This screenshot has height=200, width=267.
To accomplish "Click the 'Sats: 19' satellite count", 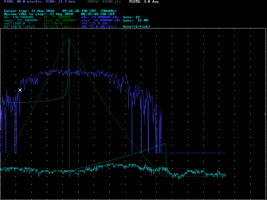I will (x=131, y=17).
